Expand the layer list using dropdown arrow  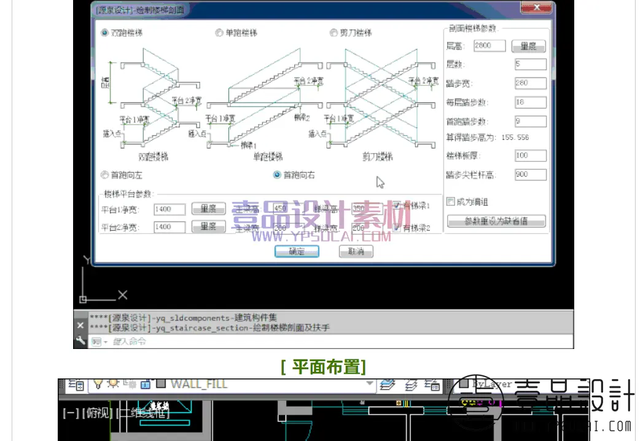tap(370, 384)
